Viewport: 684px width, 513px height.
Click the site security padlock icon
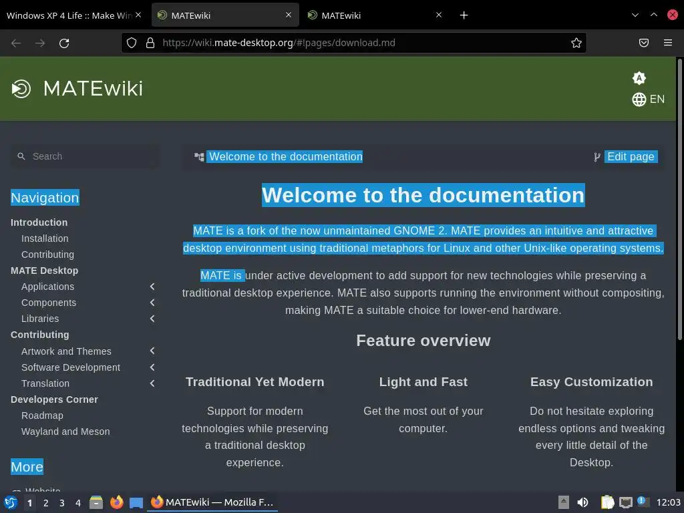pos(150,43)
